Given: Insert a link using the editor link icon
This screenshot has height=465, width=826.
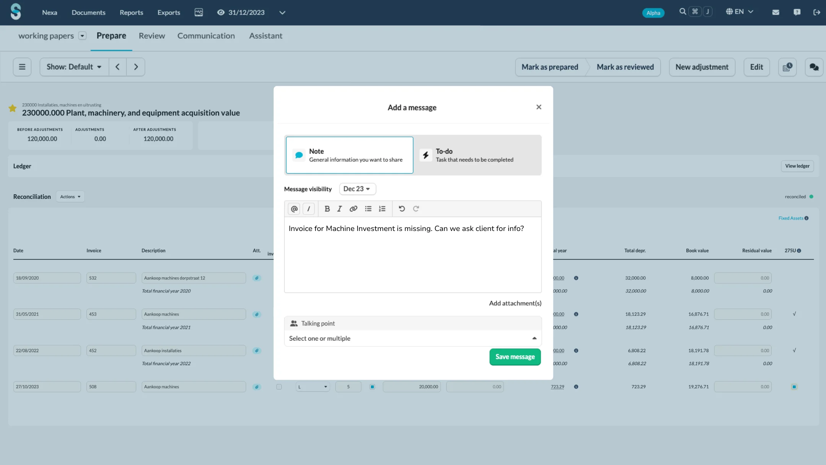Looking at the screenshot, I should [353, 209].
